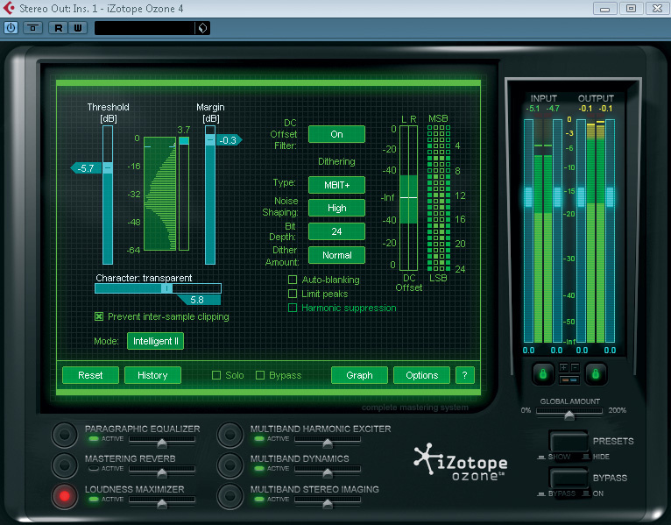Click the output gain link lock icon

(596, 374)
